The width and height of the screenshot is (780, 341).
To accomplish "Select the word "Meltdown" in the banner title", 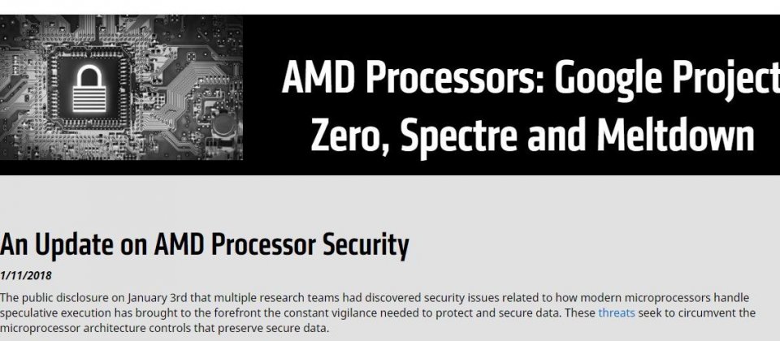I will [675, 136].
